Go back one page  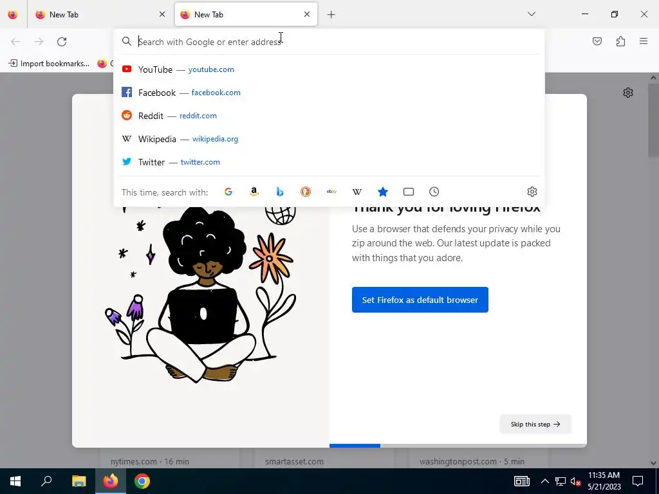point(15,41)
